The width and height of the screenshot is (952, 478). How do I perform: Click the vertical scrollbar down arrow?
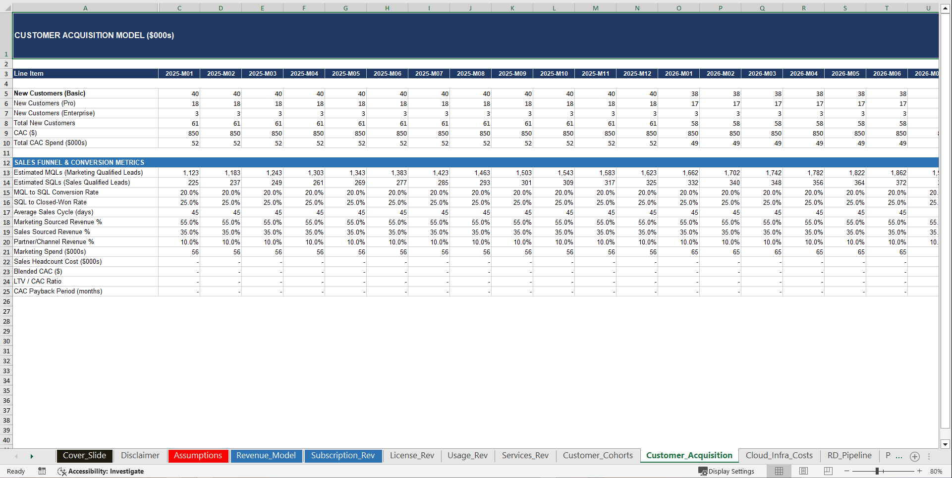(946, 444)
